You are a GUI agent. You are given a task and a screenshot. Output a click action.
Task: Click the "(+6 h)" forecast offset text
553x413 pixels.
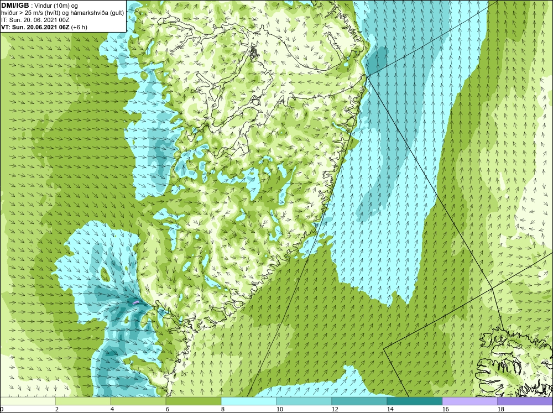(x=79, y=27)
